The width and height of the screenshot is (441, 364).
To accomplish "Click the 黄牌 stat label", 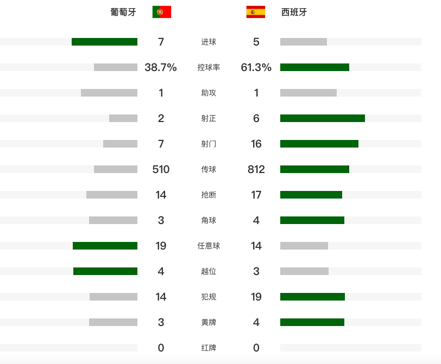I will 209,322.
